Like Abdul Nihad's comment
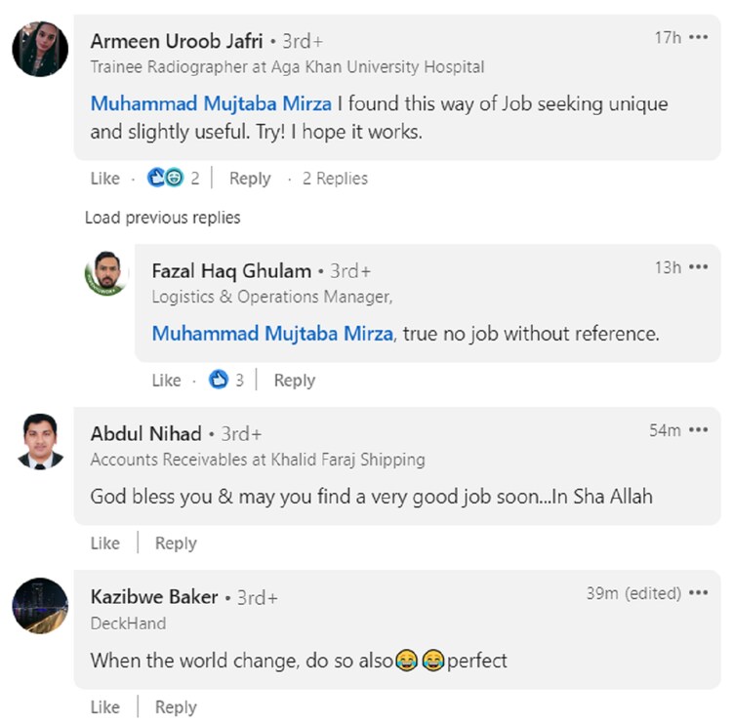This screenshot has height=723, width=732. [105, 543]
